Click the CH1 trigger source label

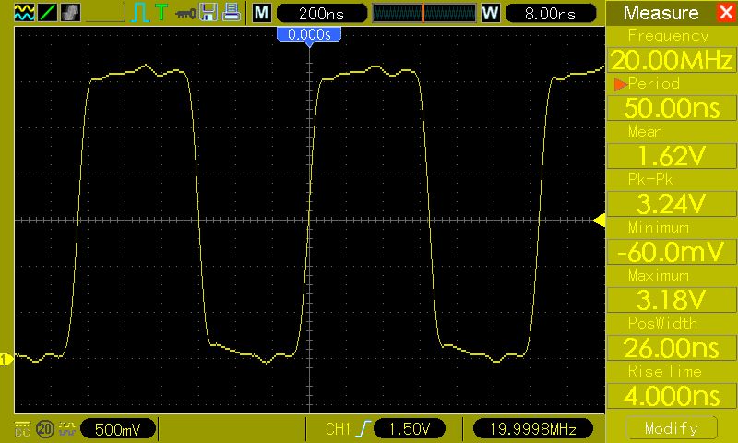[338, 429]
